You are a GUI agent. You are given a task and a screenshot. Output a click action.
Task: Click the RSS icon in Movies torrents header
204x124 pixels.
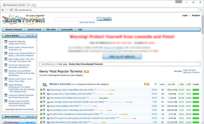pyautogui.click(x=147, y=84)
